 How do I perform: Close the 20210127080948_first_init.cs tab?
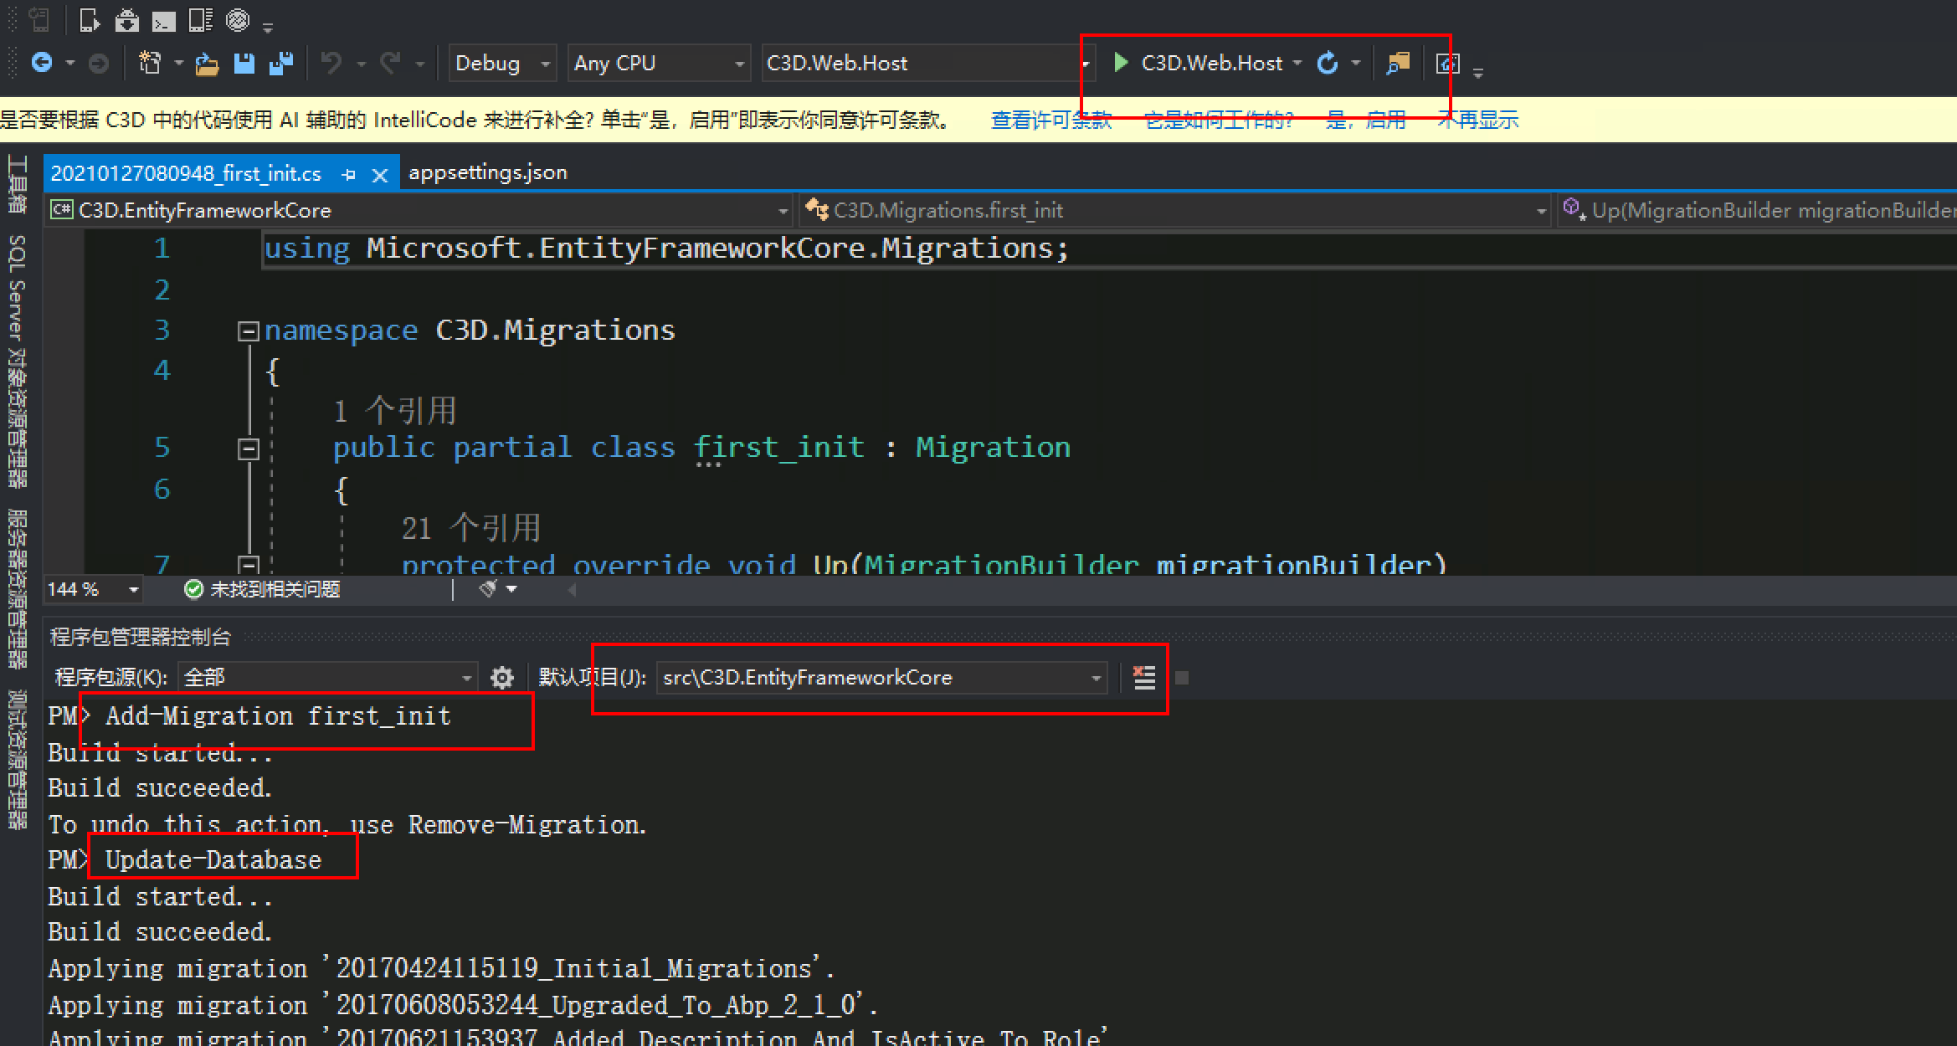click(x=380, y=175)
